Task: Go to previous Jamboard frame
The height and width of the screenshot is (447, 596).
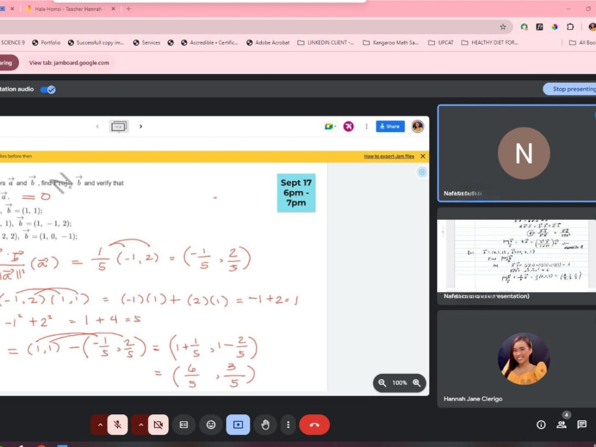Action: pos(97,126)
